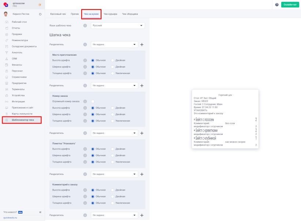
Task: Switch to Чек курьера tab
Action: tap(110, 14)
